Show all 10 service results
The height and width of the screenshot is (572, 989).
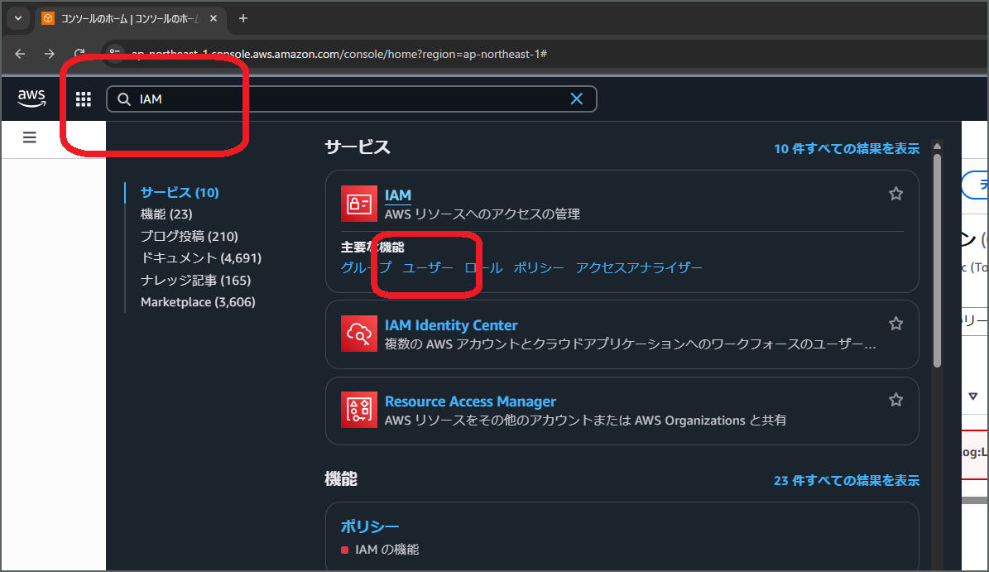[847, 148]
